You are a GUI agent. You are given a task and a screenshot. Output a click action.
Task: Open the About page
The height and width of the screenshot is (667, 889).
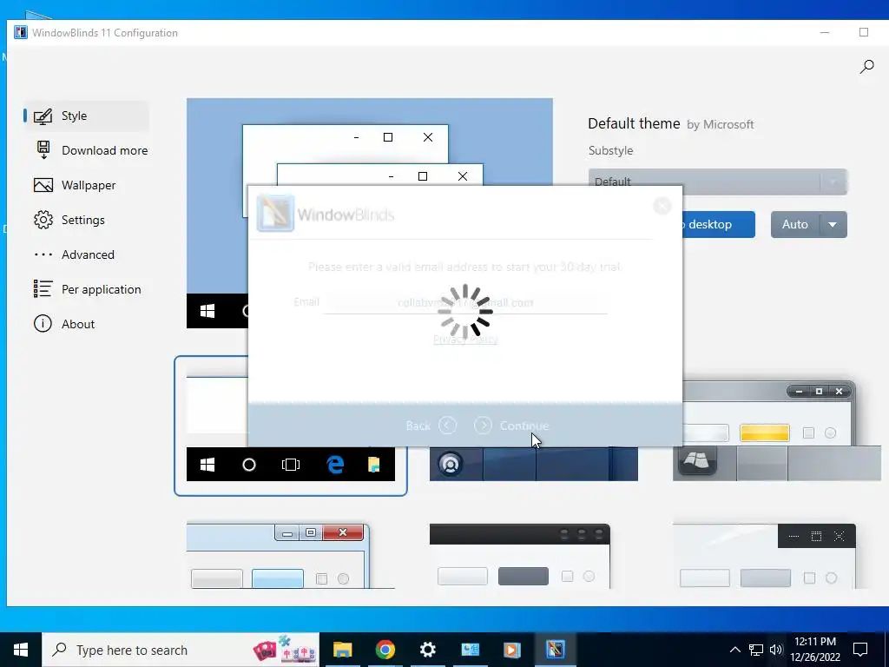(86, 324)
